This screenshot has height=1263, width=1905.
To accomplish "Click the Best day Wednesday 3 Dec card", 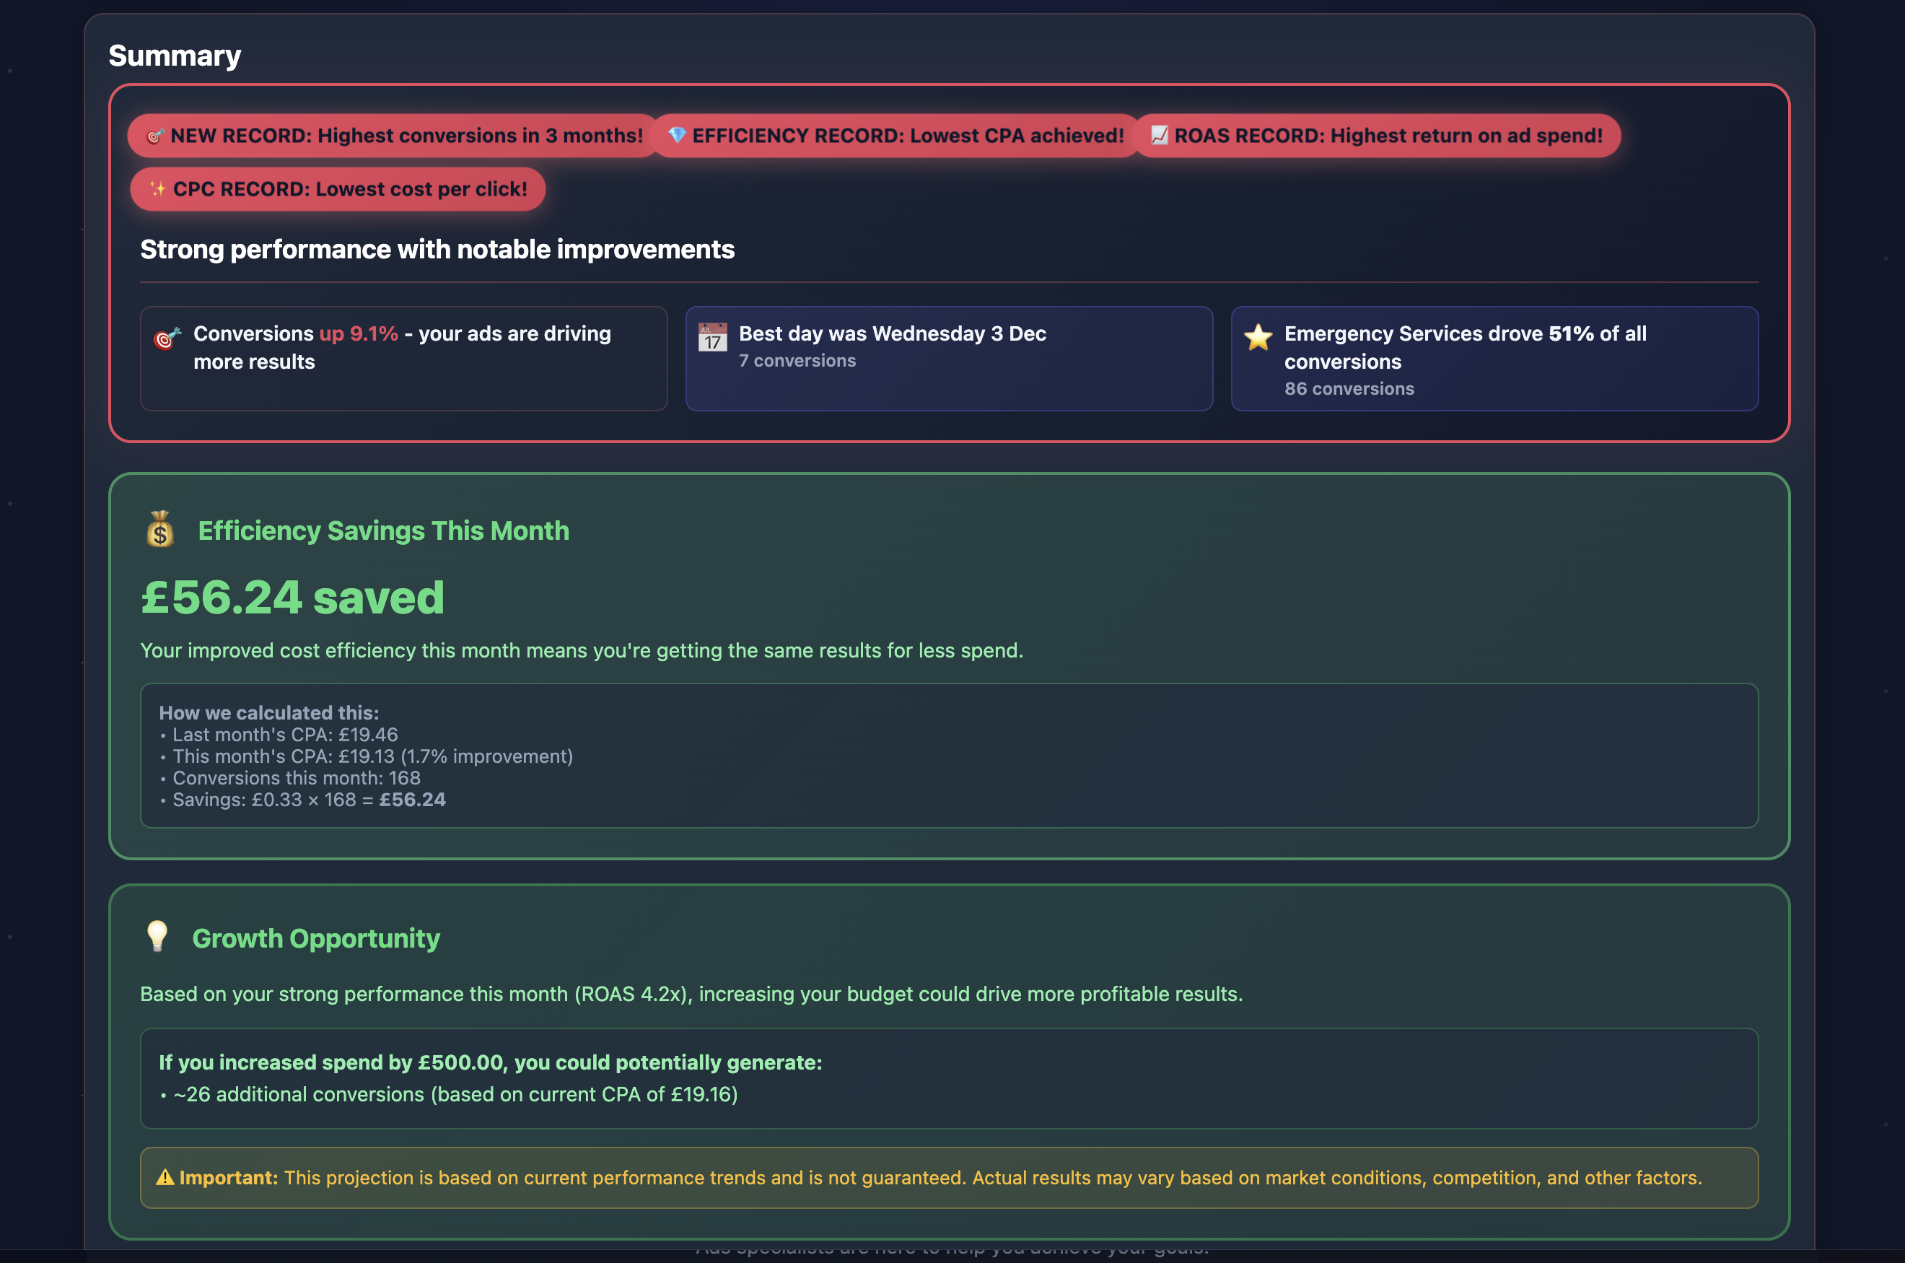I will (950, 358).
